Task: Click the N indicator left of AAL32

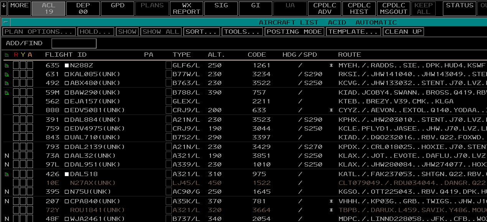Action: point(7,156)
